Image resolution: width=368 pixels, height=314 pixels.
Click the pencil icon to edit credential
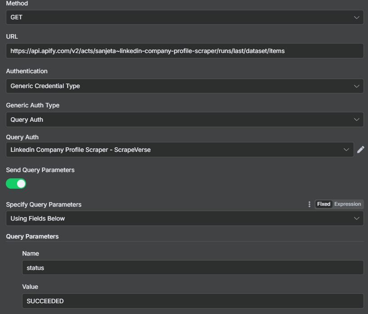click(361, 150)
